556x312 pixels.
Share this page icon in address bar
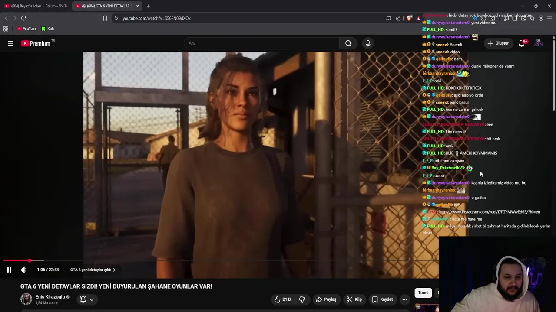(x=398, y=18)
